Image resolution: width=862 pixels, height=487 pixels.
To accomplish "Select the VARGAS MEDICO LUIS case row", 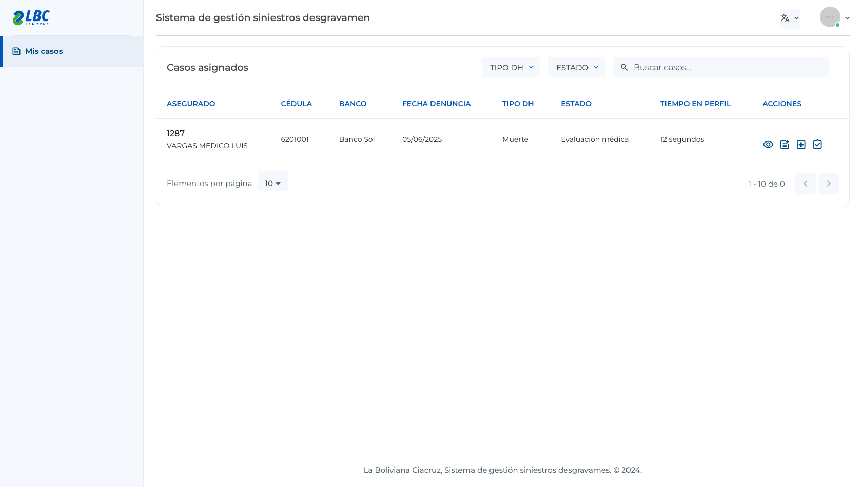I will point(503,139).
